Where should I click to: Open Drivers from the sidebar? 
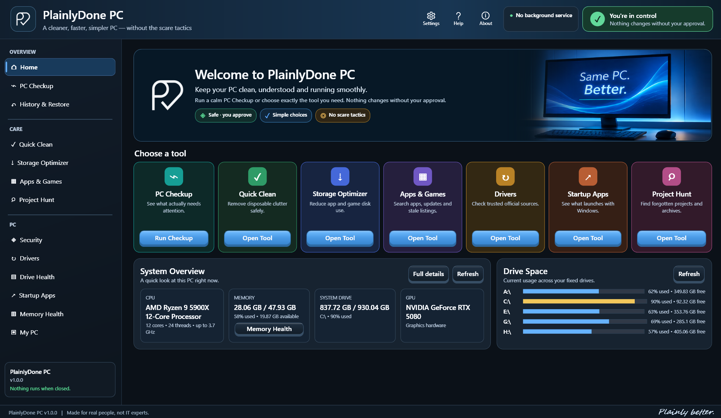60,258
